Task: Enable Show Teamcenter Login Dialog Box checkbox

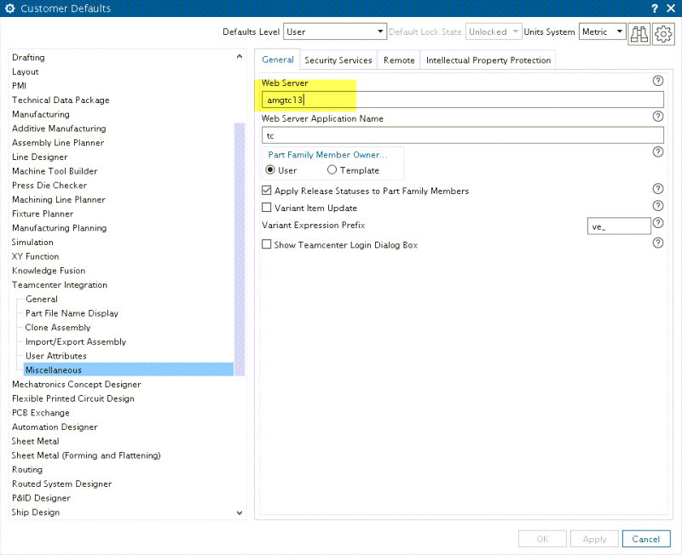Action: [x=267, y=244]
